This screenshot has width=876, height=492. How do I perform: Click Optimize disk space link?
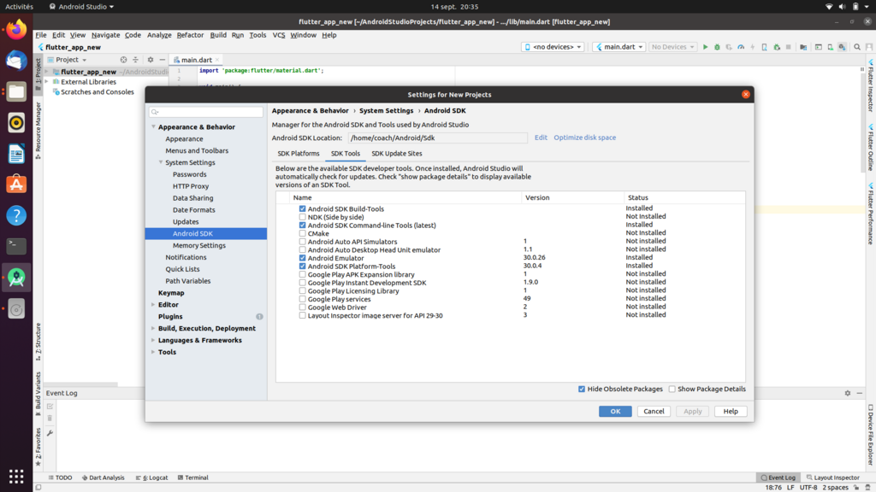pyautogui.click(x=584, y=138)
